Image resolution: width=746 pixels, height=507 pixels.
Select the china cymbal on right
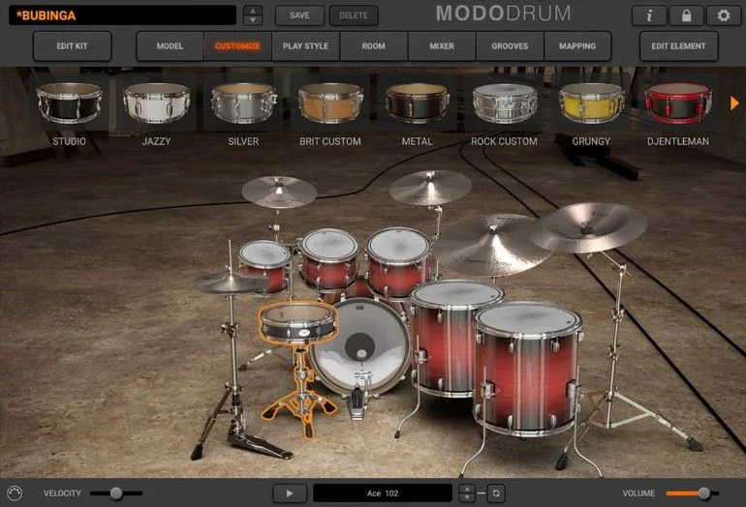(x=588, y=226)
